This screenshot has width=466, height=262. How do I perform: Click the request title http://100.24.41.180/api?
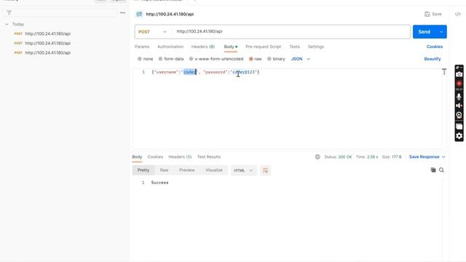[x=170, y=14]
